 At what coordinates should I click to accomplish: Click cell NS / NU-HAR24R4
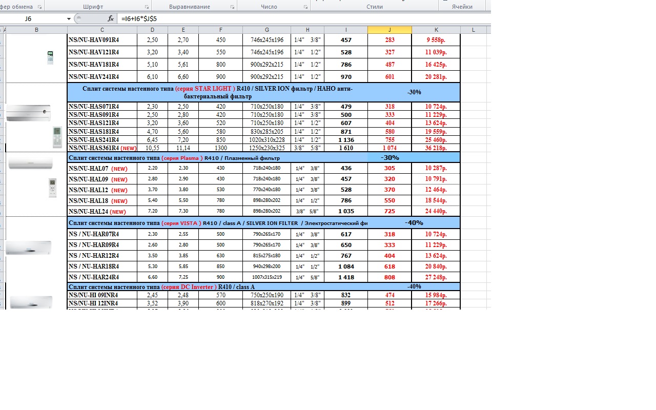[102, 277]
